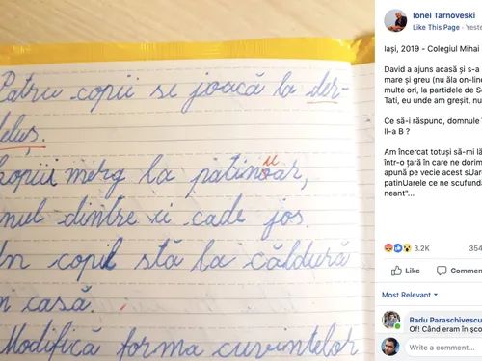The height and width of the screenshot is (361, 482).
Task: Click the wow reaction emoji icon
Action: tap(407, 248)
